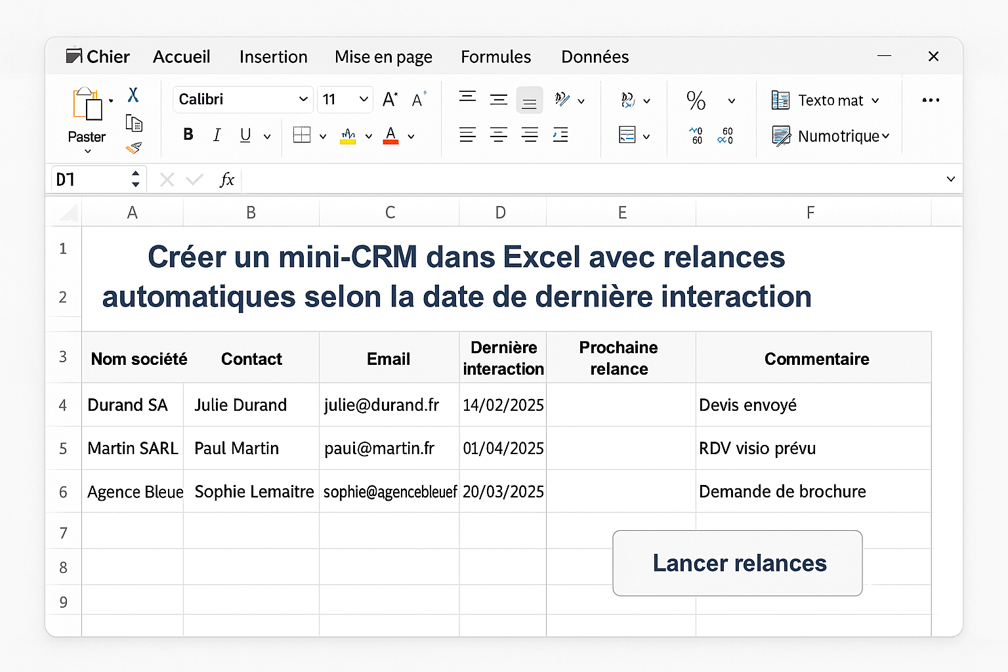Click the Percent style icon
Screen dimensions: 1008x672
(696, 100)
